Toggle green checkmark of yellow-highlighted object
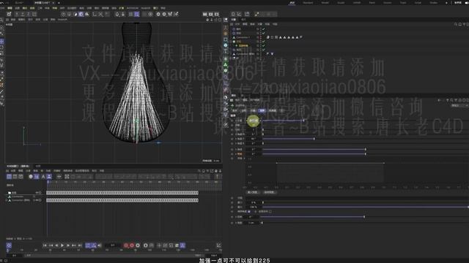Image resolution: width=469 pixels, height=263 pixels. tap(264, 45)
